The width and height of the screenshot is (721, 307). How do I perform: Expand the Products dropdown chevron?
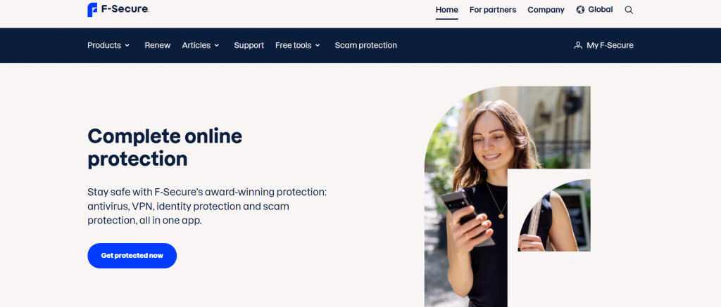click(127, 46)
